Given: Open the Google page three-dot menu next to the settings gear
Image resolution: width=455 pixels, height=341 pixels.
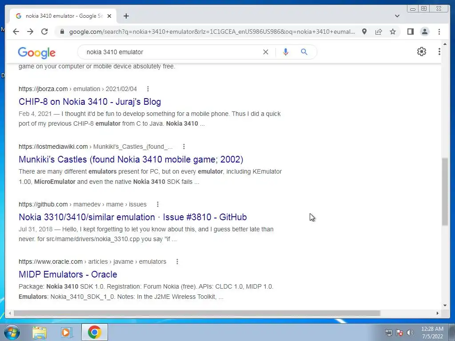Looking at the screenshot, I should pyautogui.click(x=439, y=52).
